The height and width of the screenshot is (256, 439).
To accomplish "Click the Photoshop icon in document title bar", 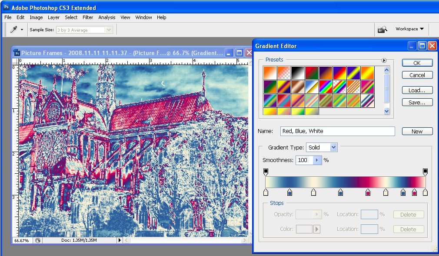I will [17, 53].
